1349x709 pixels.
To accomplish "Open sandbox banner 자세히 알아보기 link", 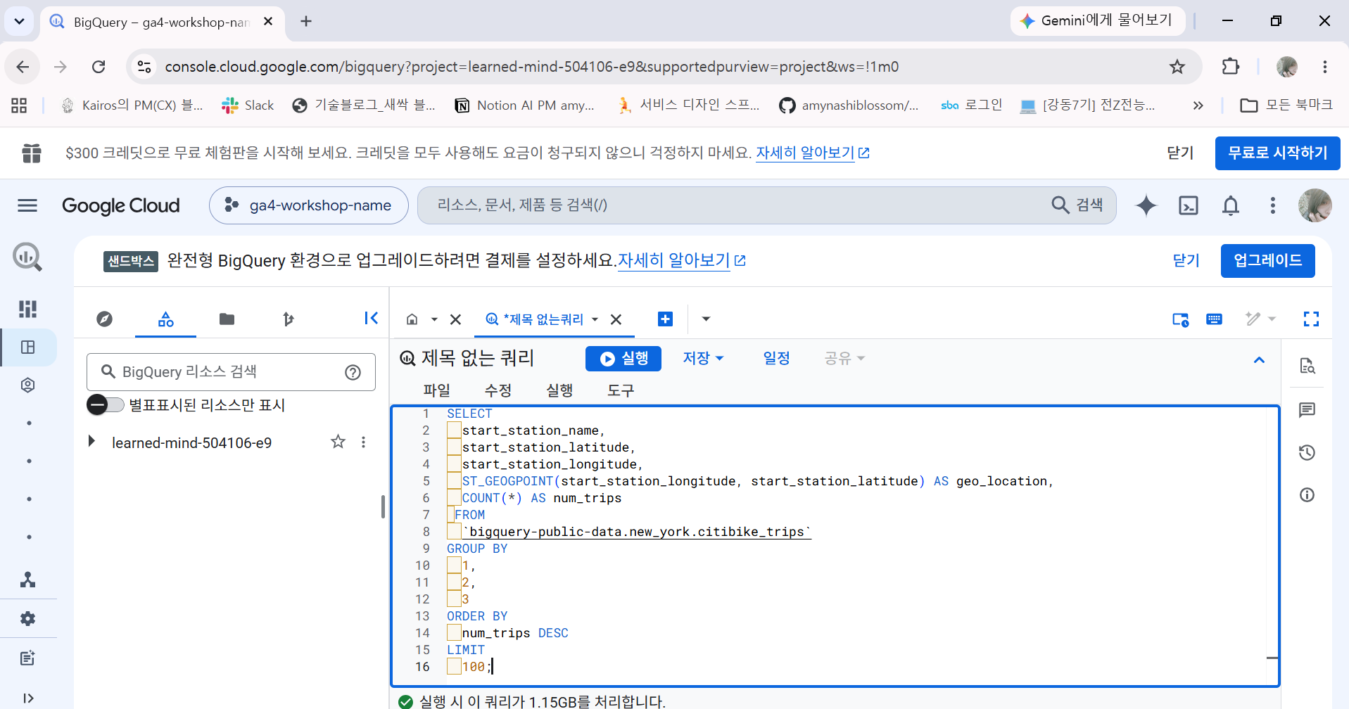I will click(x=681, y=260).
